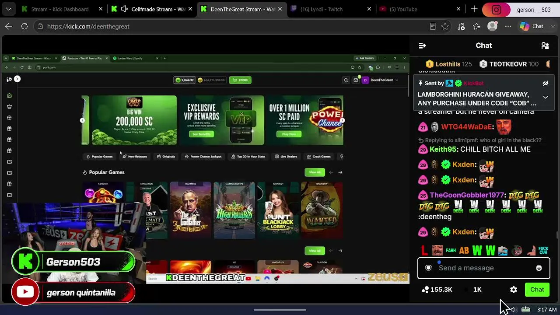The height and width of the screenshot is (315, 560).
Task: Collapse the Kick chat panel
Action: pos(422,45)
